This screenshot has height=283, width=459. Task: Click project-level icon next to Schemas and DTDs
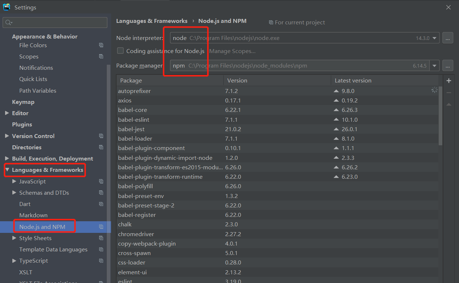pos(101,193)
